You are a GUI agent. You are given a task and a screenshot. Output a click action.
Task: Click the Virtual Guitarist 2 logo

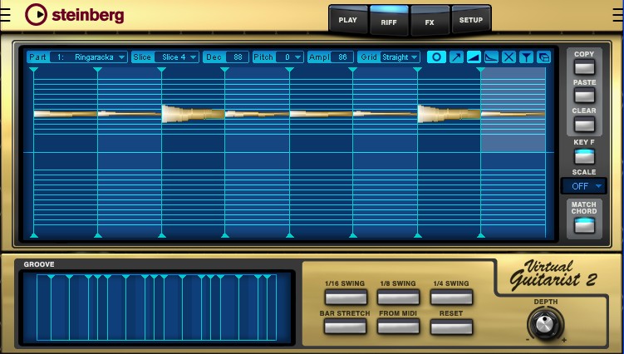click(x=553, y=273)
